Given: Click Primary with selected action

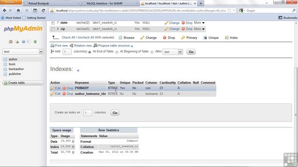Looking at the screenshot, I should (x=189, y=38).
